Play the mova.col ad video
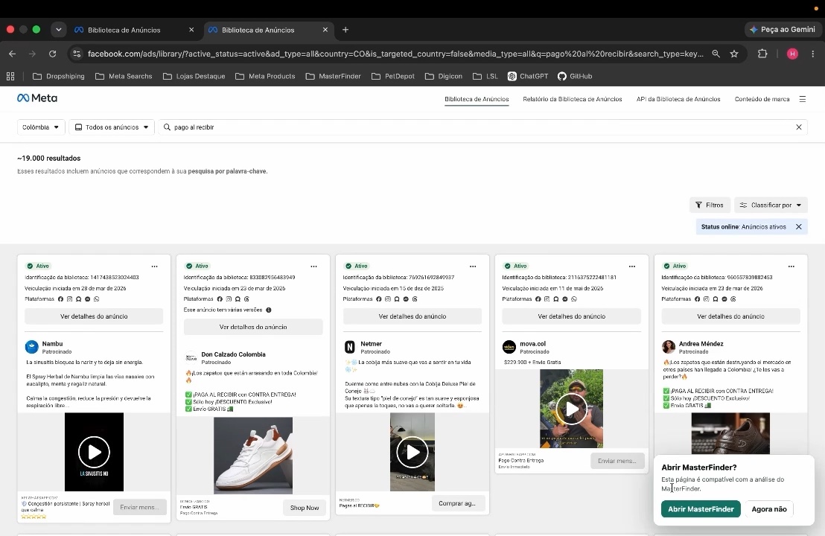The width and height of the screenshot is (825, 536). 571,409
